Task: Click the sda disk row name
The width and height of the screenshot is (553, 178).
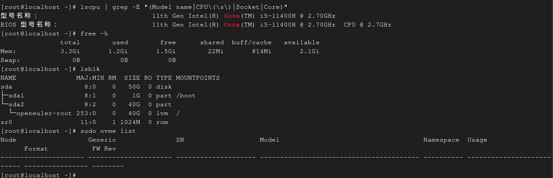Action: [x=6, y=87]
